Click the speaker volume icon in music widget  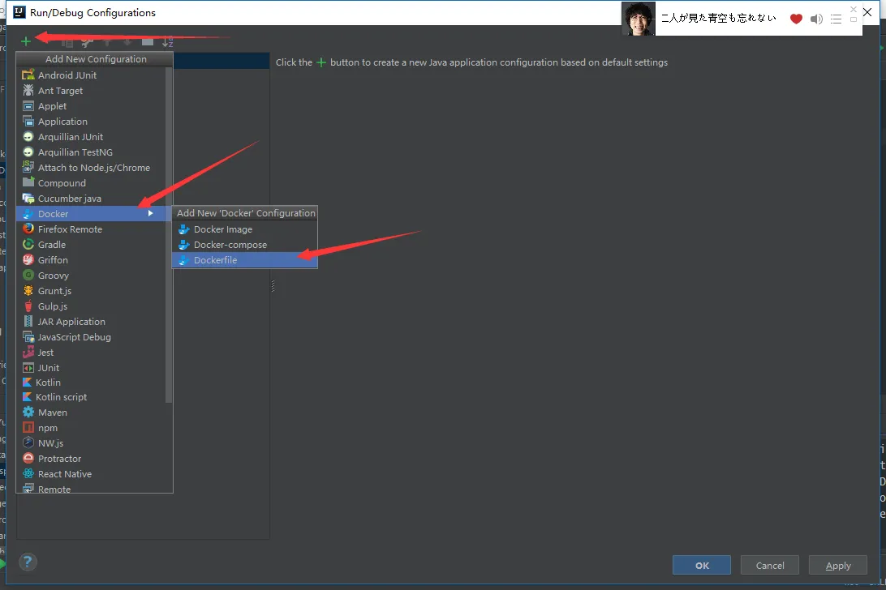tap(816, 19)
